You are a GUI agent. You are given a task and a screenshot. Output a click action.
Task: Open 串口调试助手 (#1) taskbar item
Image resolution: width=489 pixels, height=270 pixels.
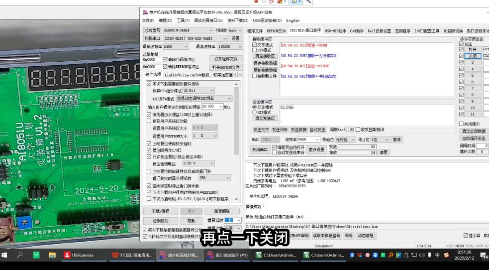point(228,255)
